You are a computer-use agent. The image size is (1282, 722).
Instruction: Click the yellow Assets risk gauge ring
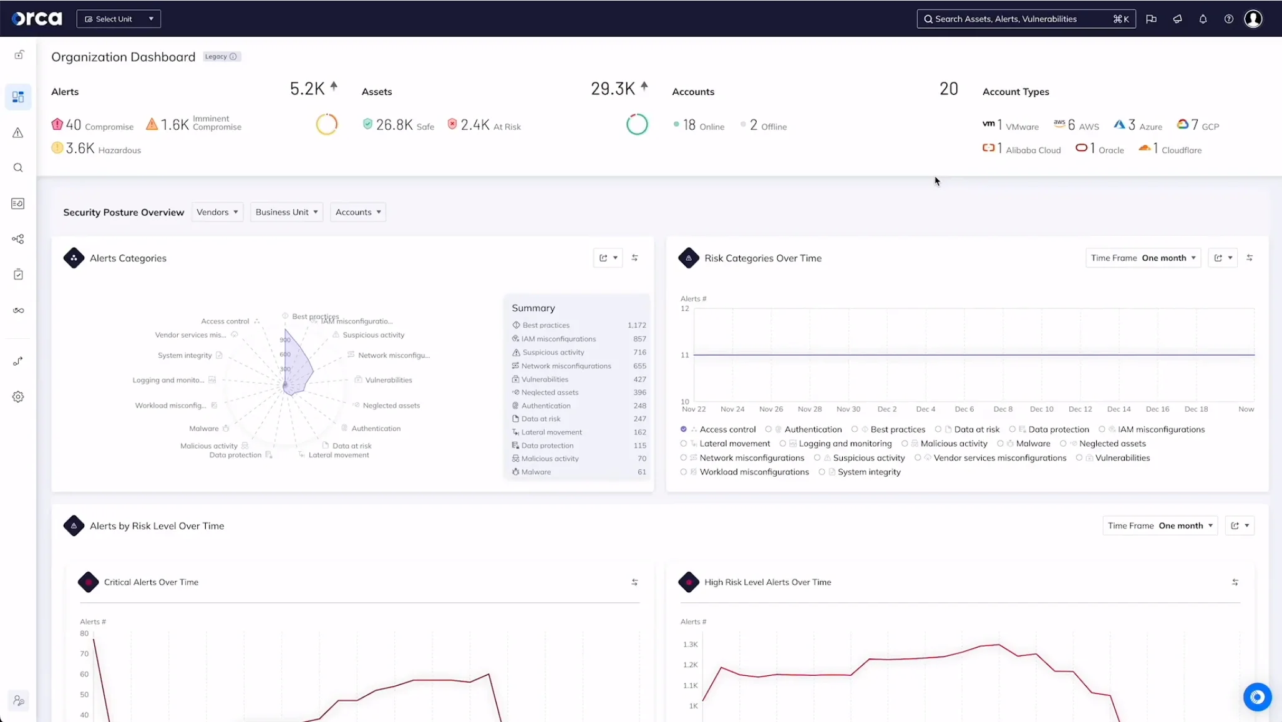click(326, 124)
